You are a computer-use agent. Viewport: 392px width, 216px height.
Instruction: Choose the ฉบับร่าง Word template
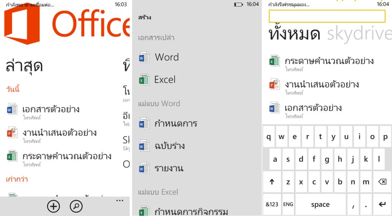(162, 146)
